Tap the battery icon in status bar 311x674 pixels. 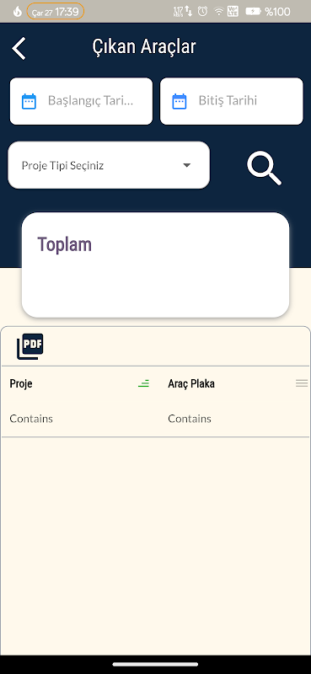pyautogui.click(x=254, y=12)
